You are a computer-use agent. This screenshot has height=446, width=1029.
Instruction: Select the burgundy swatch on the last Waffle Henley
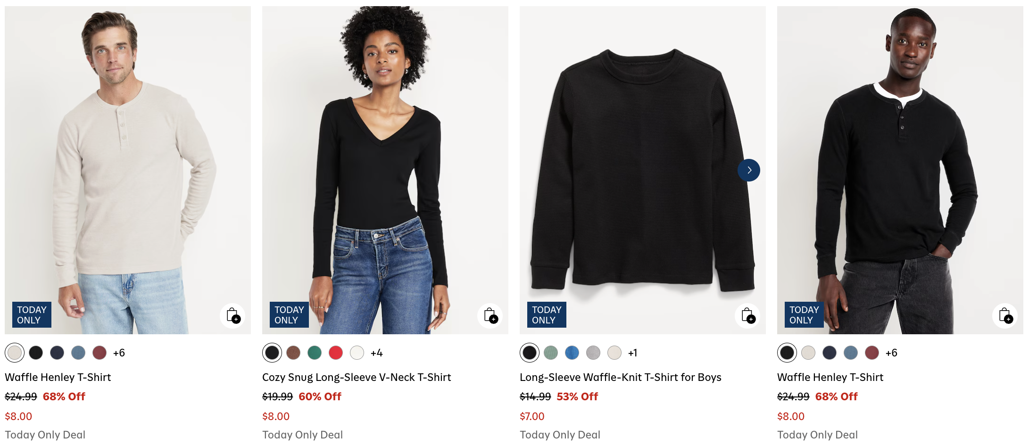(872, 353)
